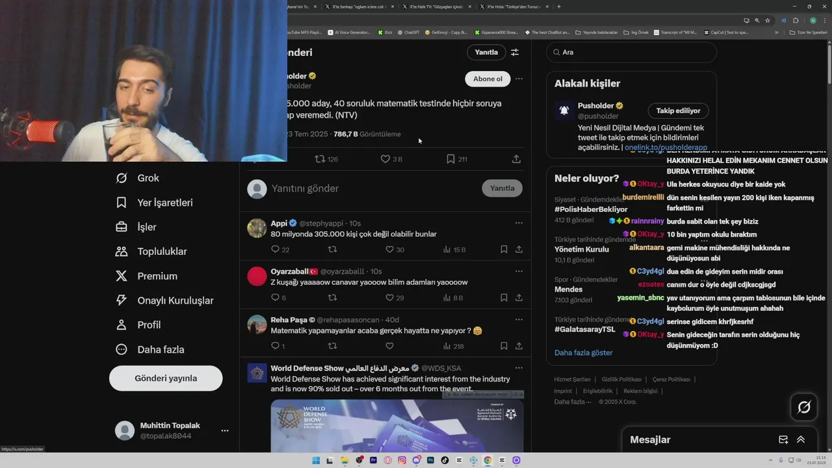Go to Profil page
The height and width of the screenshot is (468, 832).
coord(138,325)
